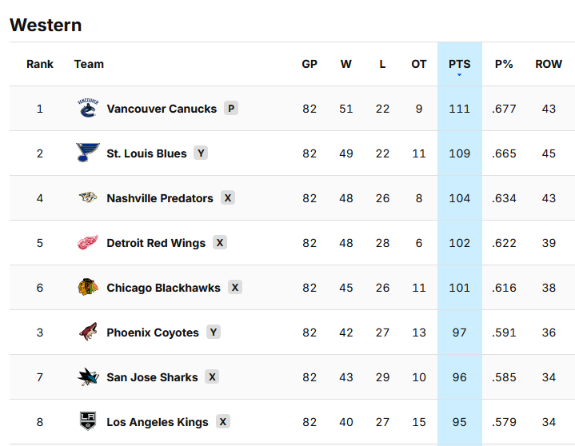The height and width of the screenshot is (446, 575).
Task: Open the Chicago Blackhawks team link
Action: pyautogui.click(x=163, y=288)
